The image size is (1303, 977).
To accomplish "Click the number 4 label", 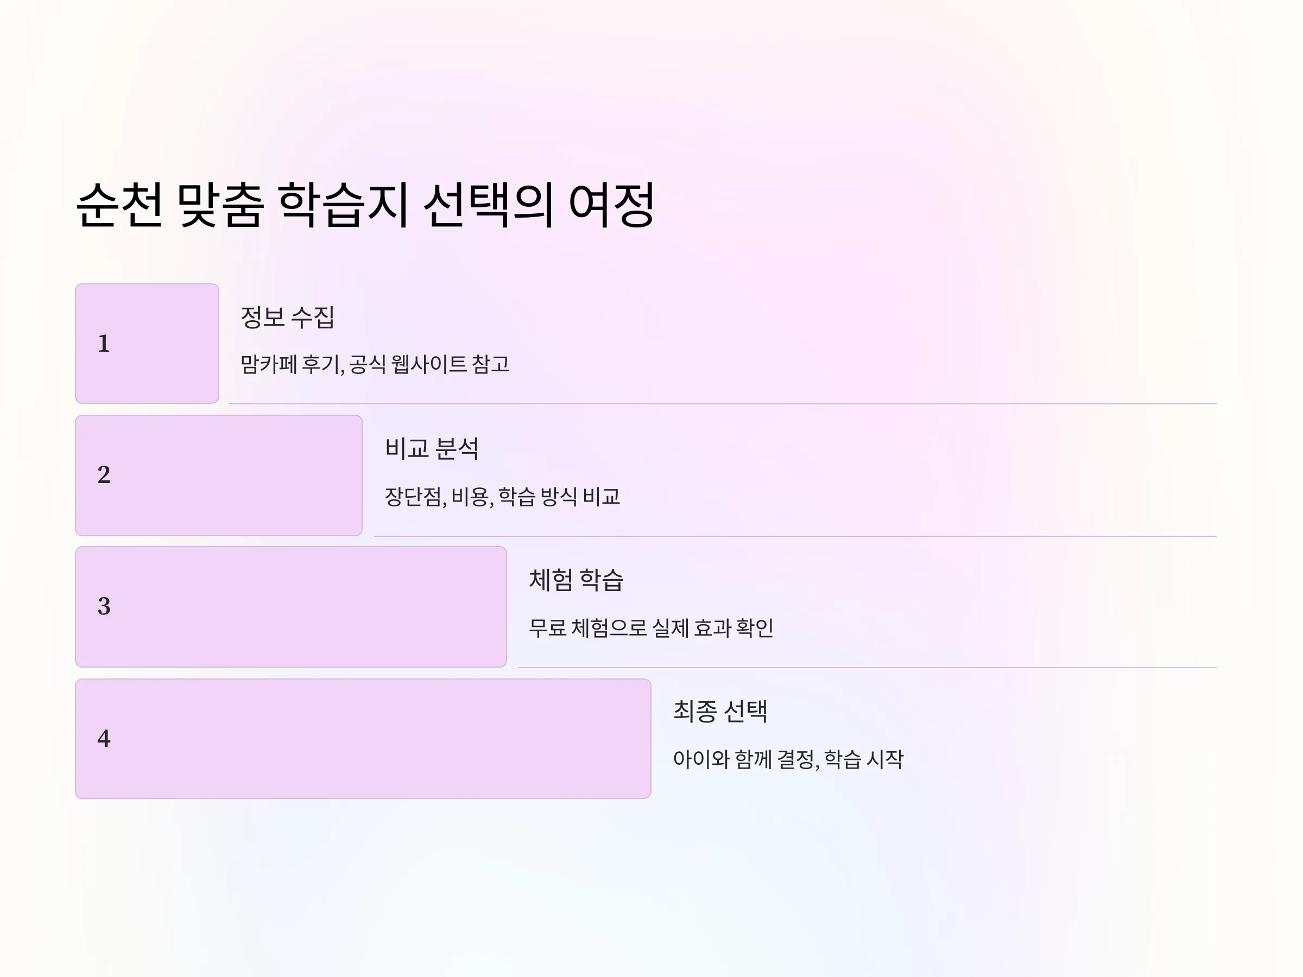I will click(104, 739).
